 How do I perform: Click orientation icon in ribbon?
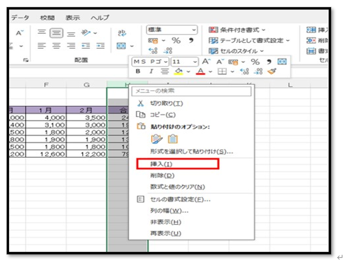point(86,33)
